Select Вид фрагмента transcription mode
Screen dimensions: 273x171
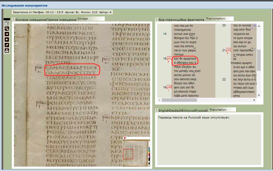pos(192,20)
